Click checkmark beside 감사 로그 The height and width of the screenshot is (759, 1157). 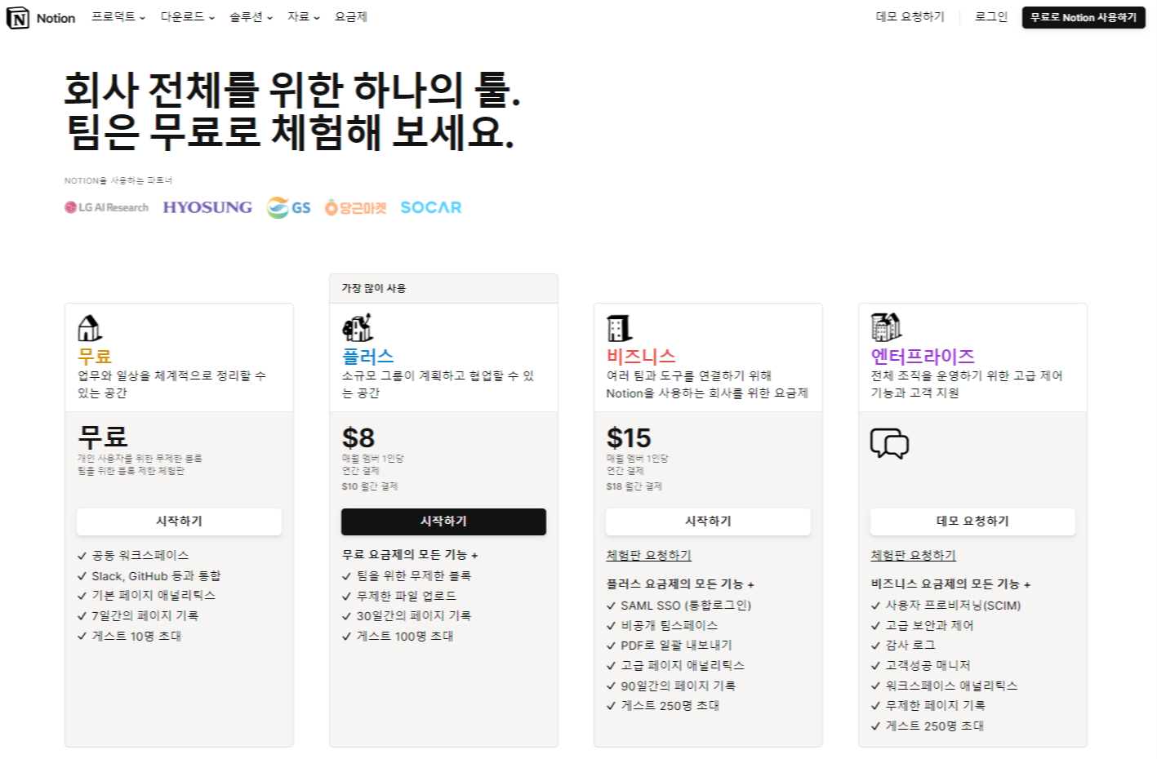coord(875,646)
